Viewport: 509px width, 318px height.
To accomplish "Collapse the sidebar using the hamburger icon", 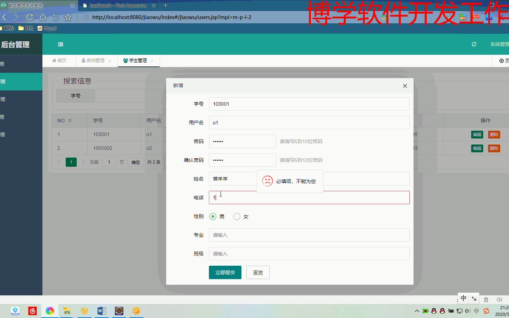I will 60,44.
